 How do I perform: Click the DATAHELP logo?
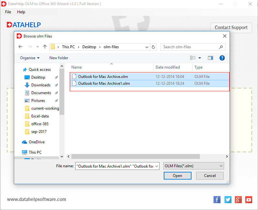click(x=24, y=25)
